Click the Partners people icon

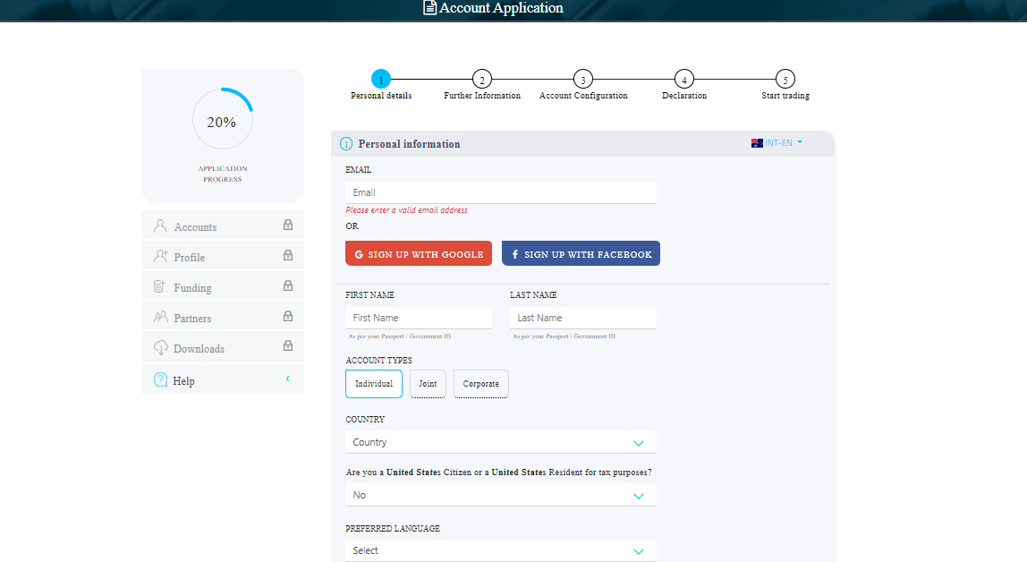coord(160,317)
